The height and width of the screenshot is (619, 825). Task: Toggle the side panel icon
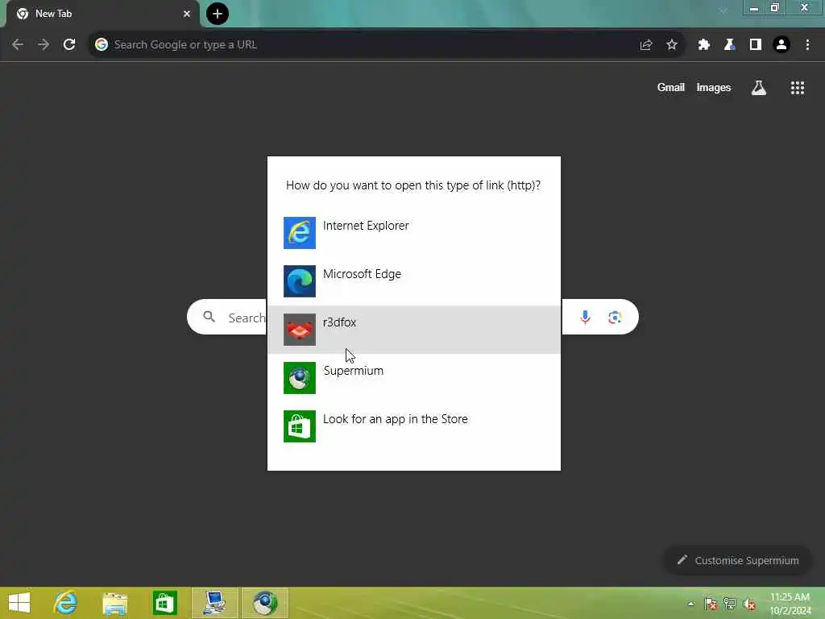tap(756, 45)
